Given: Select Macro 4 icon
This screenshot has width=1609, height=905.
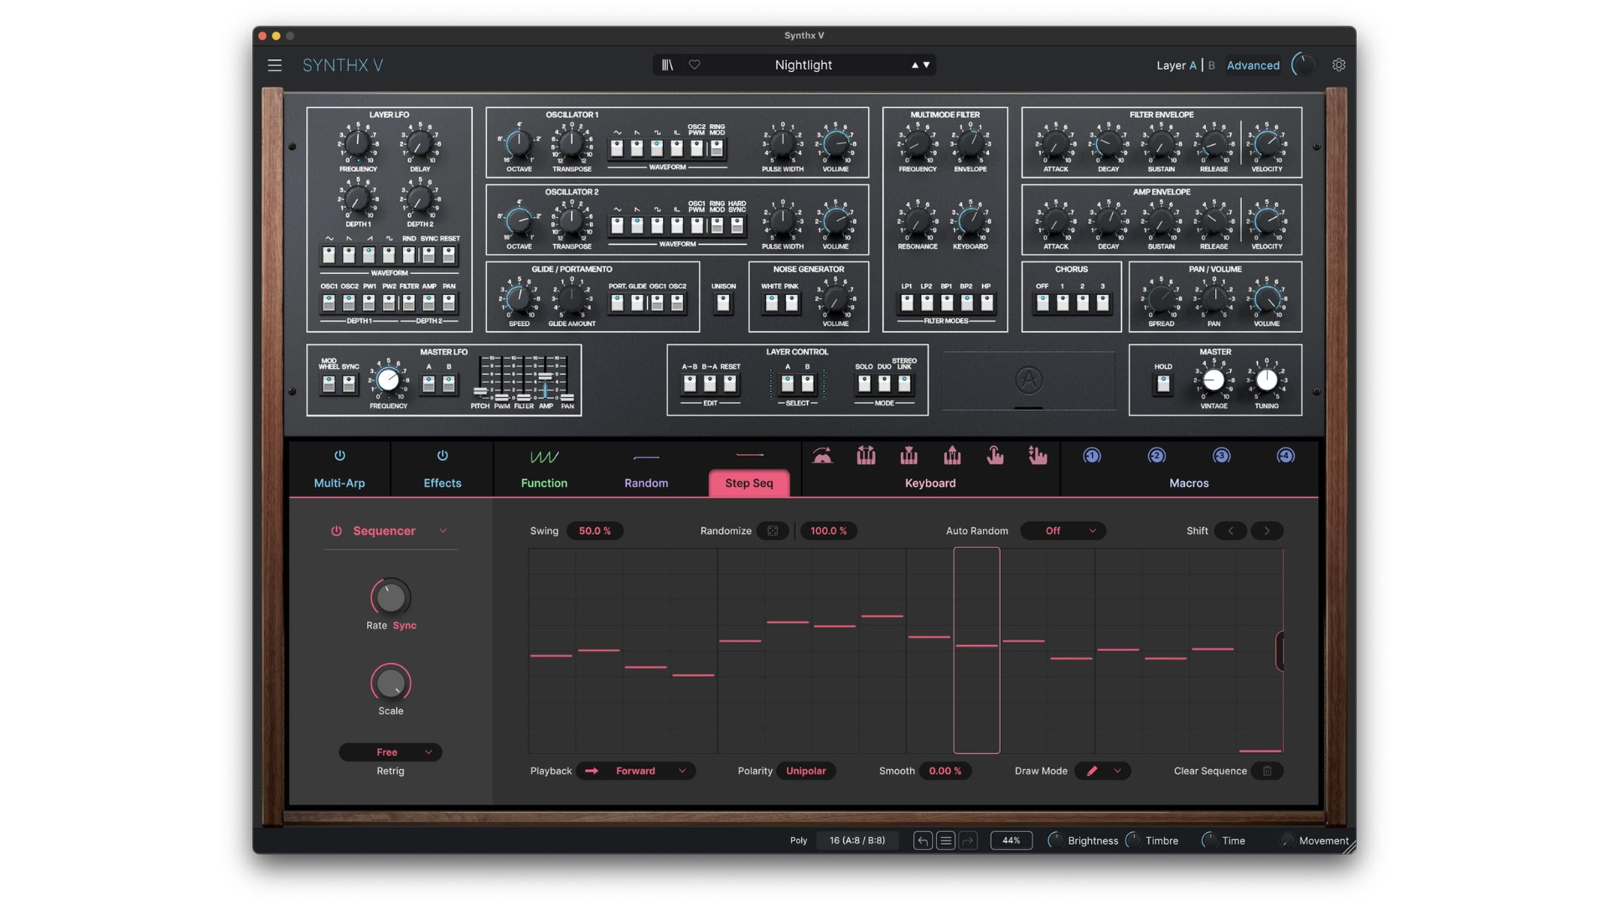Looking at the screenshot, I should [x=1286, y=456].
